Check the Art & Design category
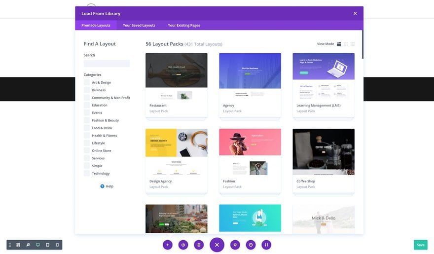This screenshot has height=254, width=434. coord(87,82)
